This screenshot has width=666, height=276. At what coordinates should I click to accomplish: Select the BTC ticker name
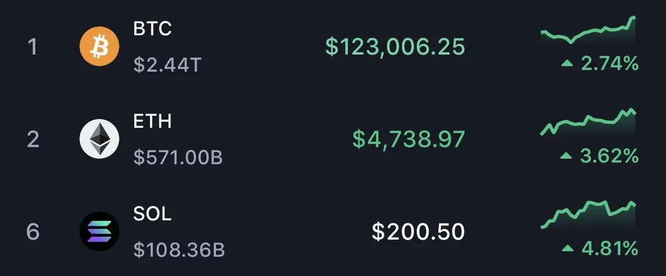153,29
